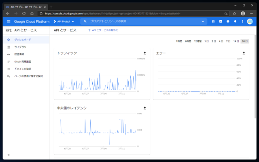The width and height of the screenshot is (259, 162).
Task: Click the page vertical scrollbar
Action: (255, 76)
